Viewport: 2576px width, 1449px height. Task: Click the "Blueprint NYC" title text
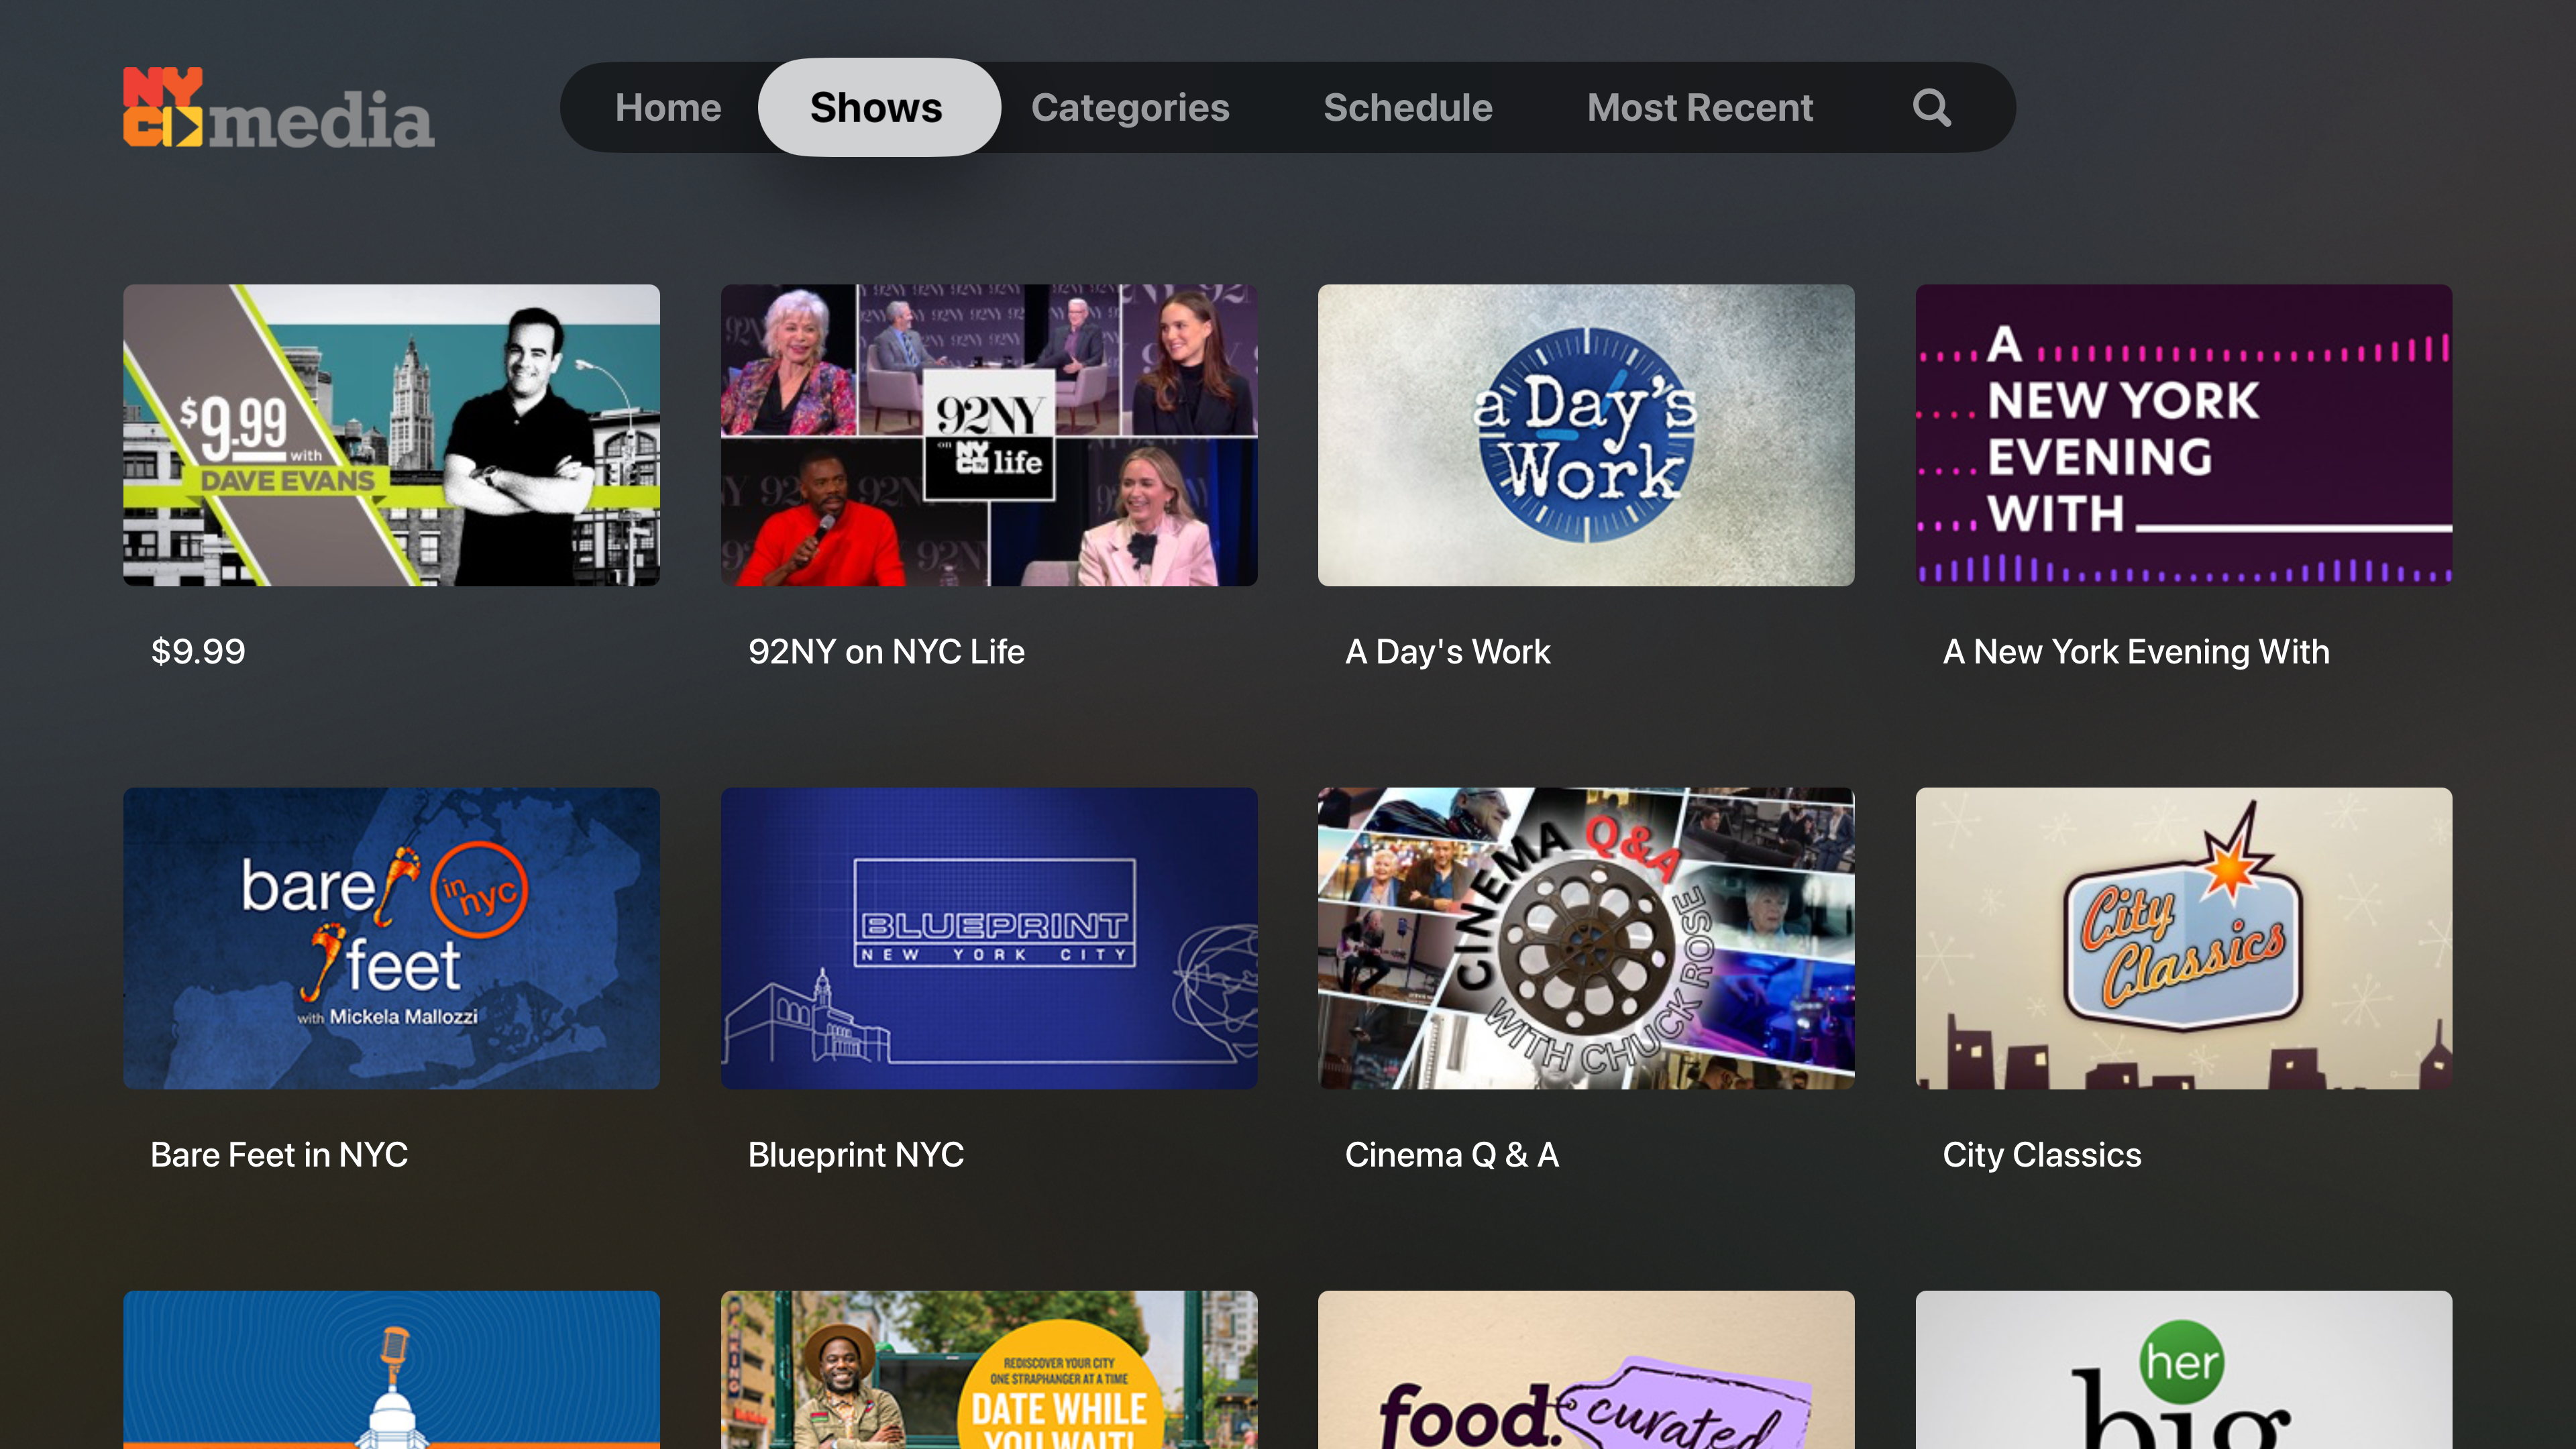click(856, 1155)
